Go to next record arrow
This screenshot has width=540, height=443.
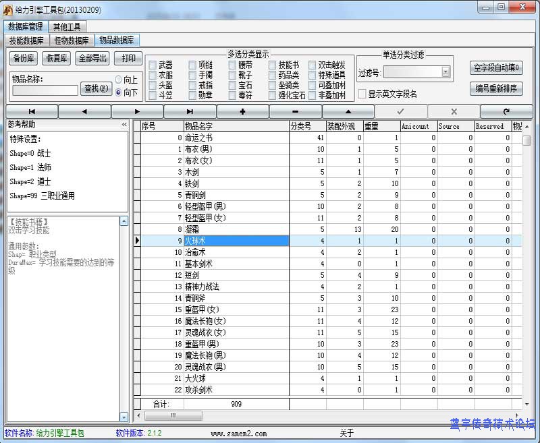[x=137, y=111]
